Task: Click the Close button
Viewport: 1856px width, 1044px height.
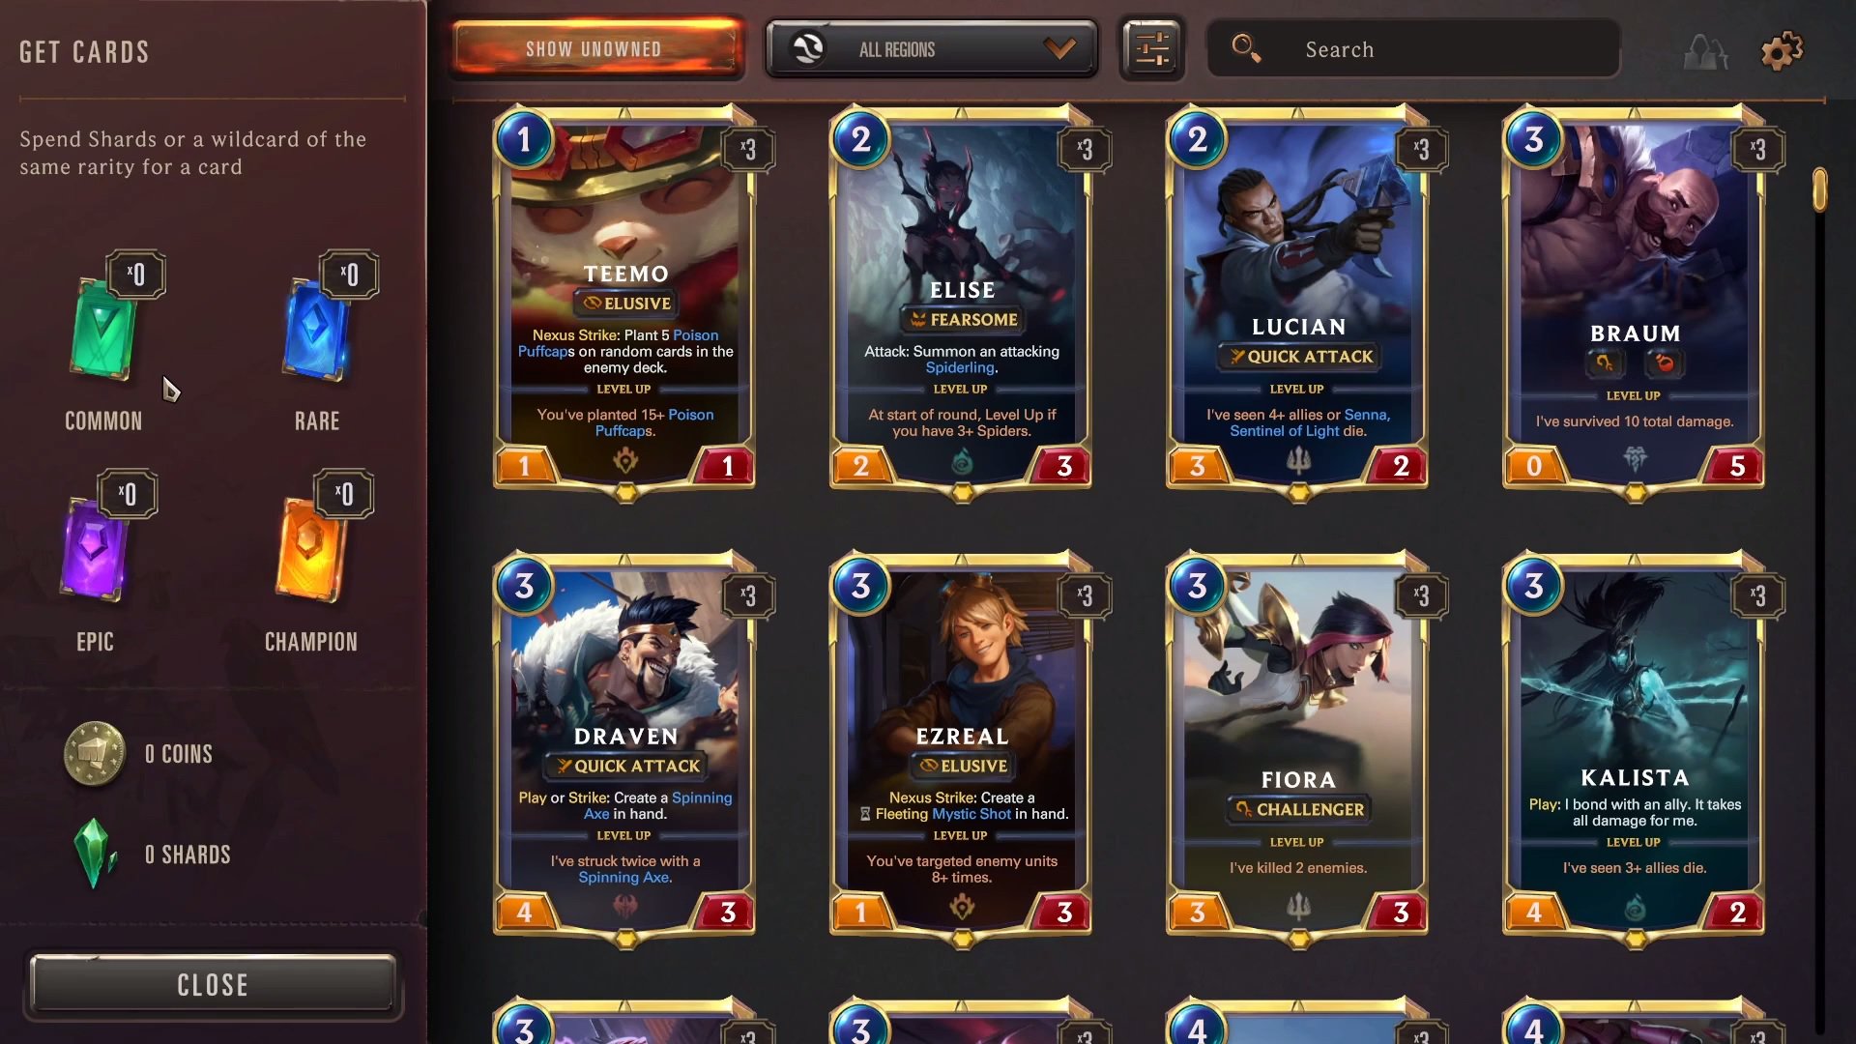Action: point(213,984)
